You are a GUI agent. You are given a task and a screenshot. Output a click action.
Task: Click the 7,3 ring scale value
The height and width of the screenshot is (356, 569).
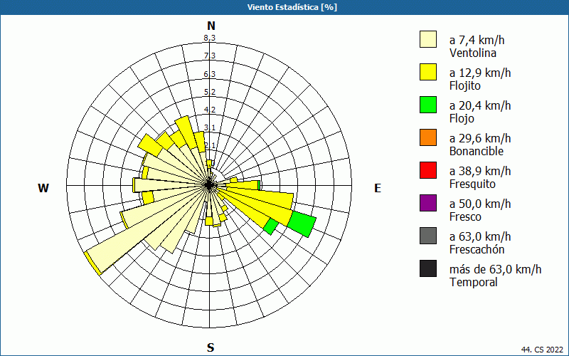pos(209,56)
